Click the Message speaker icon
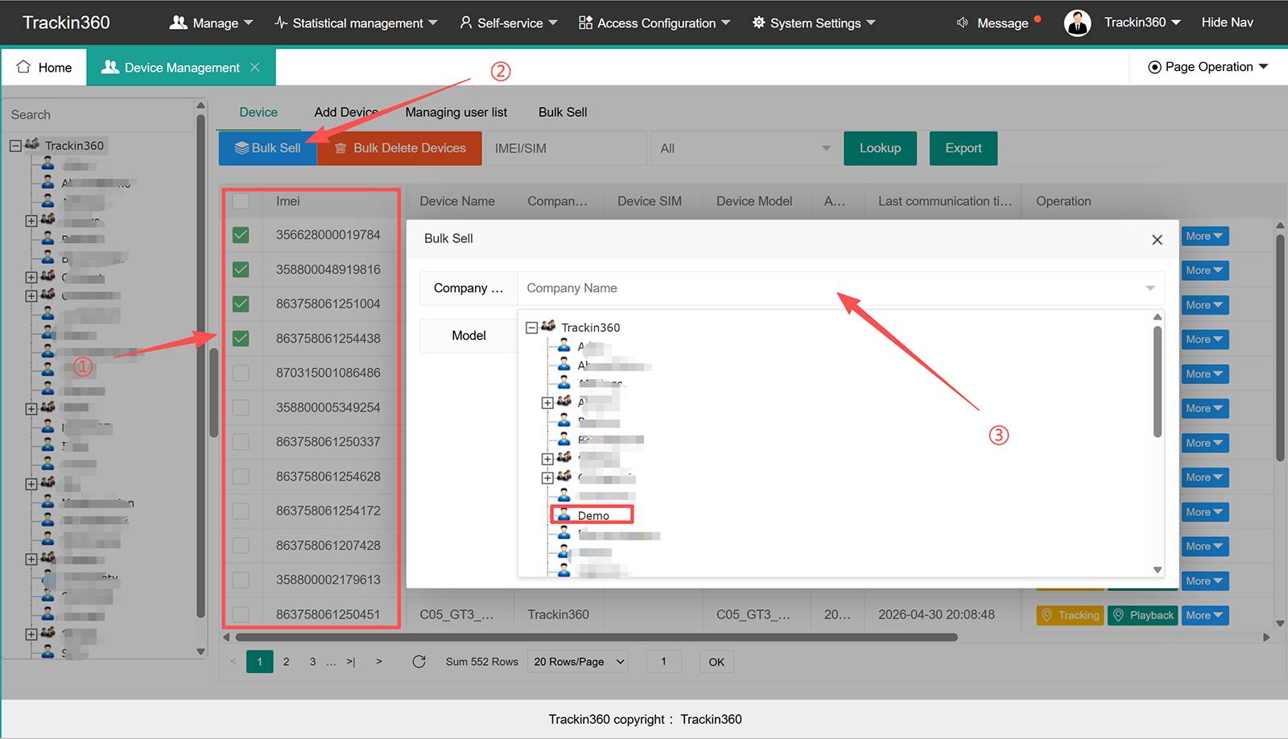The height and width of the screenshot is (739, 1288). tap(962, 23)
